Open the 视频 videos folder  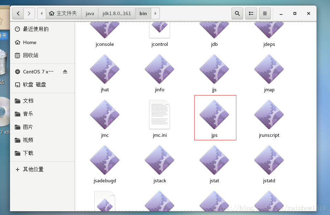tap(42, 140)
